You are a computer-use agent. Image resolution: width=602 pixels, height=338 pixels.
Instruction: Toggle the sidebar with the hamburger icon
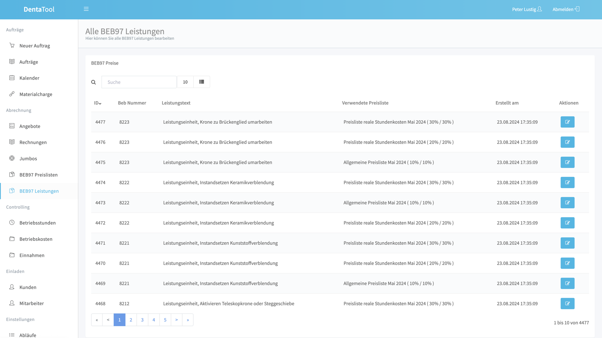86,9
